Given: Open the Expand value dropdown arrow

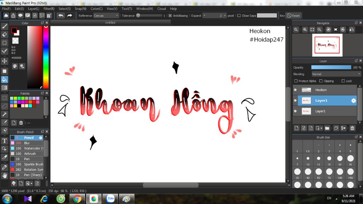Looking at the screenshot, I should pos(204,16).
